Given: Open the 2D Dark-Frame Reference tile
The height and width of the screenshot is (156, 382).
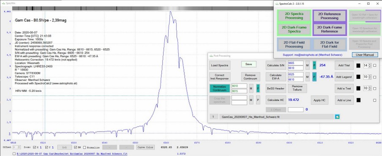Looking at the screenshot, I should coord(329,29).
